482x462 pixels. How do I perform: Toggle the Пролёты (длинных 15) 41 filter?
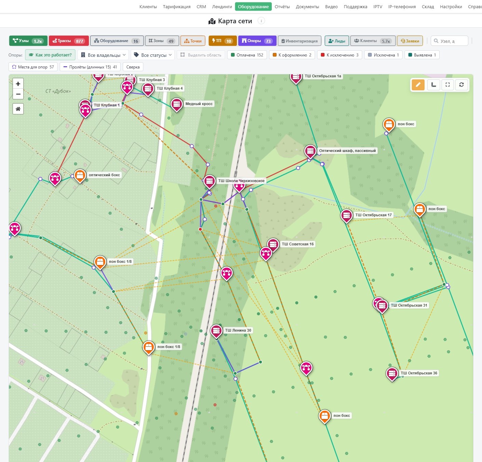coord(90,67)
